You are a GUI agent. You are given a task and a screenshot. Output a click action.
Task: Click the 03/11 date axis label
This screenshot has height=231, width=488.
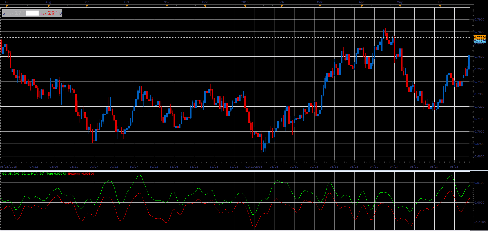pyautogui.click(x=334, y=167)
